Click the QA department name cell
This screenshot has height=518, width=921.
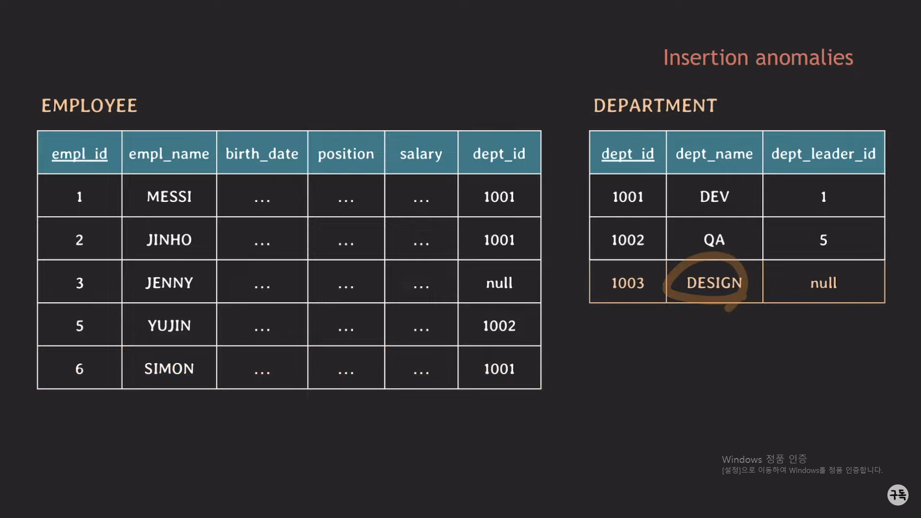[714, 240]
